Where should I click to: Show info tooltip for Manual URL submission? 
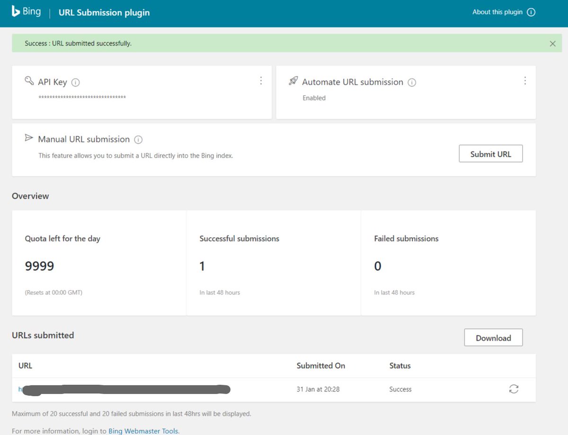tap(138, 140)
